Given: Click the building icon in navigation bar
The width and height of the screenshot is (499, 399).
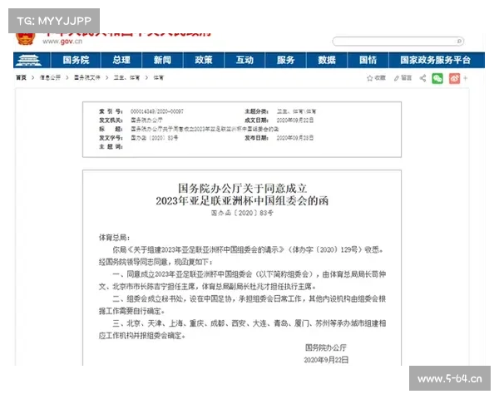Looking at the screenshot, I should tap(28, 60).
